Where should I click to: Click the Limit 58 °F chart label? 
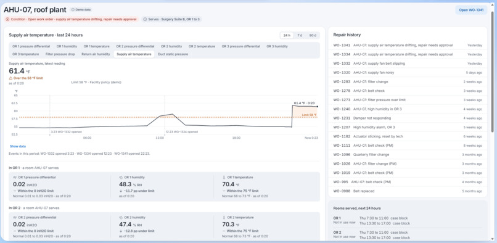click(x=309, y=115)
